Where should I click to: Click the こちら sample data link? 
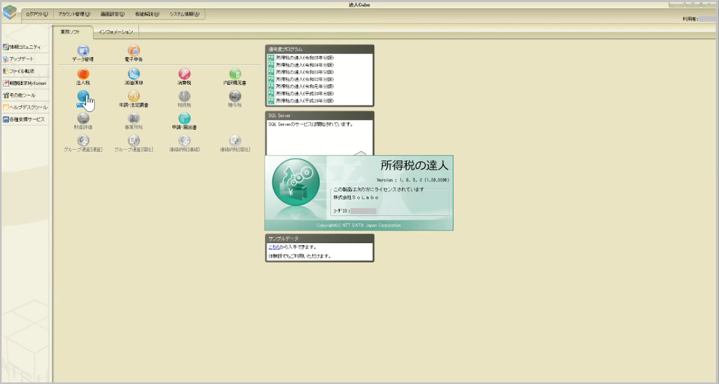(274, 247)
